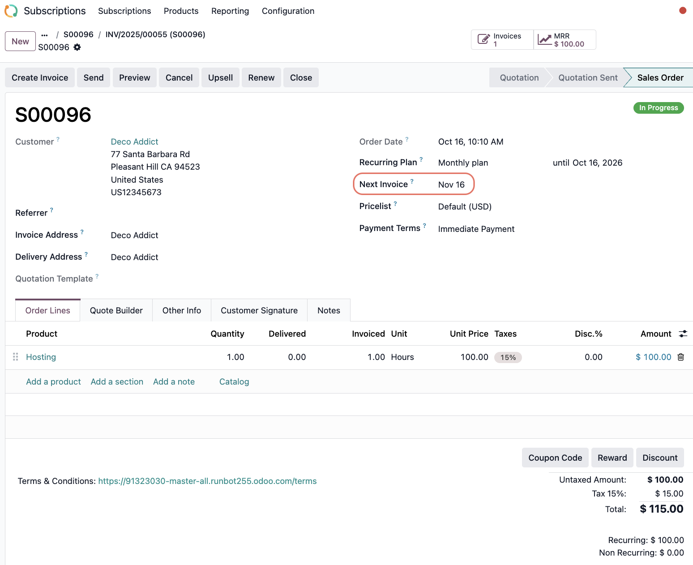This screenshot has height=565, width=693.
Task: Click the Next Invoice date field
Action: [x=451, y=185]
